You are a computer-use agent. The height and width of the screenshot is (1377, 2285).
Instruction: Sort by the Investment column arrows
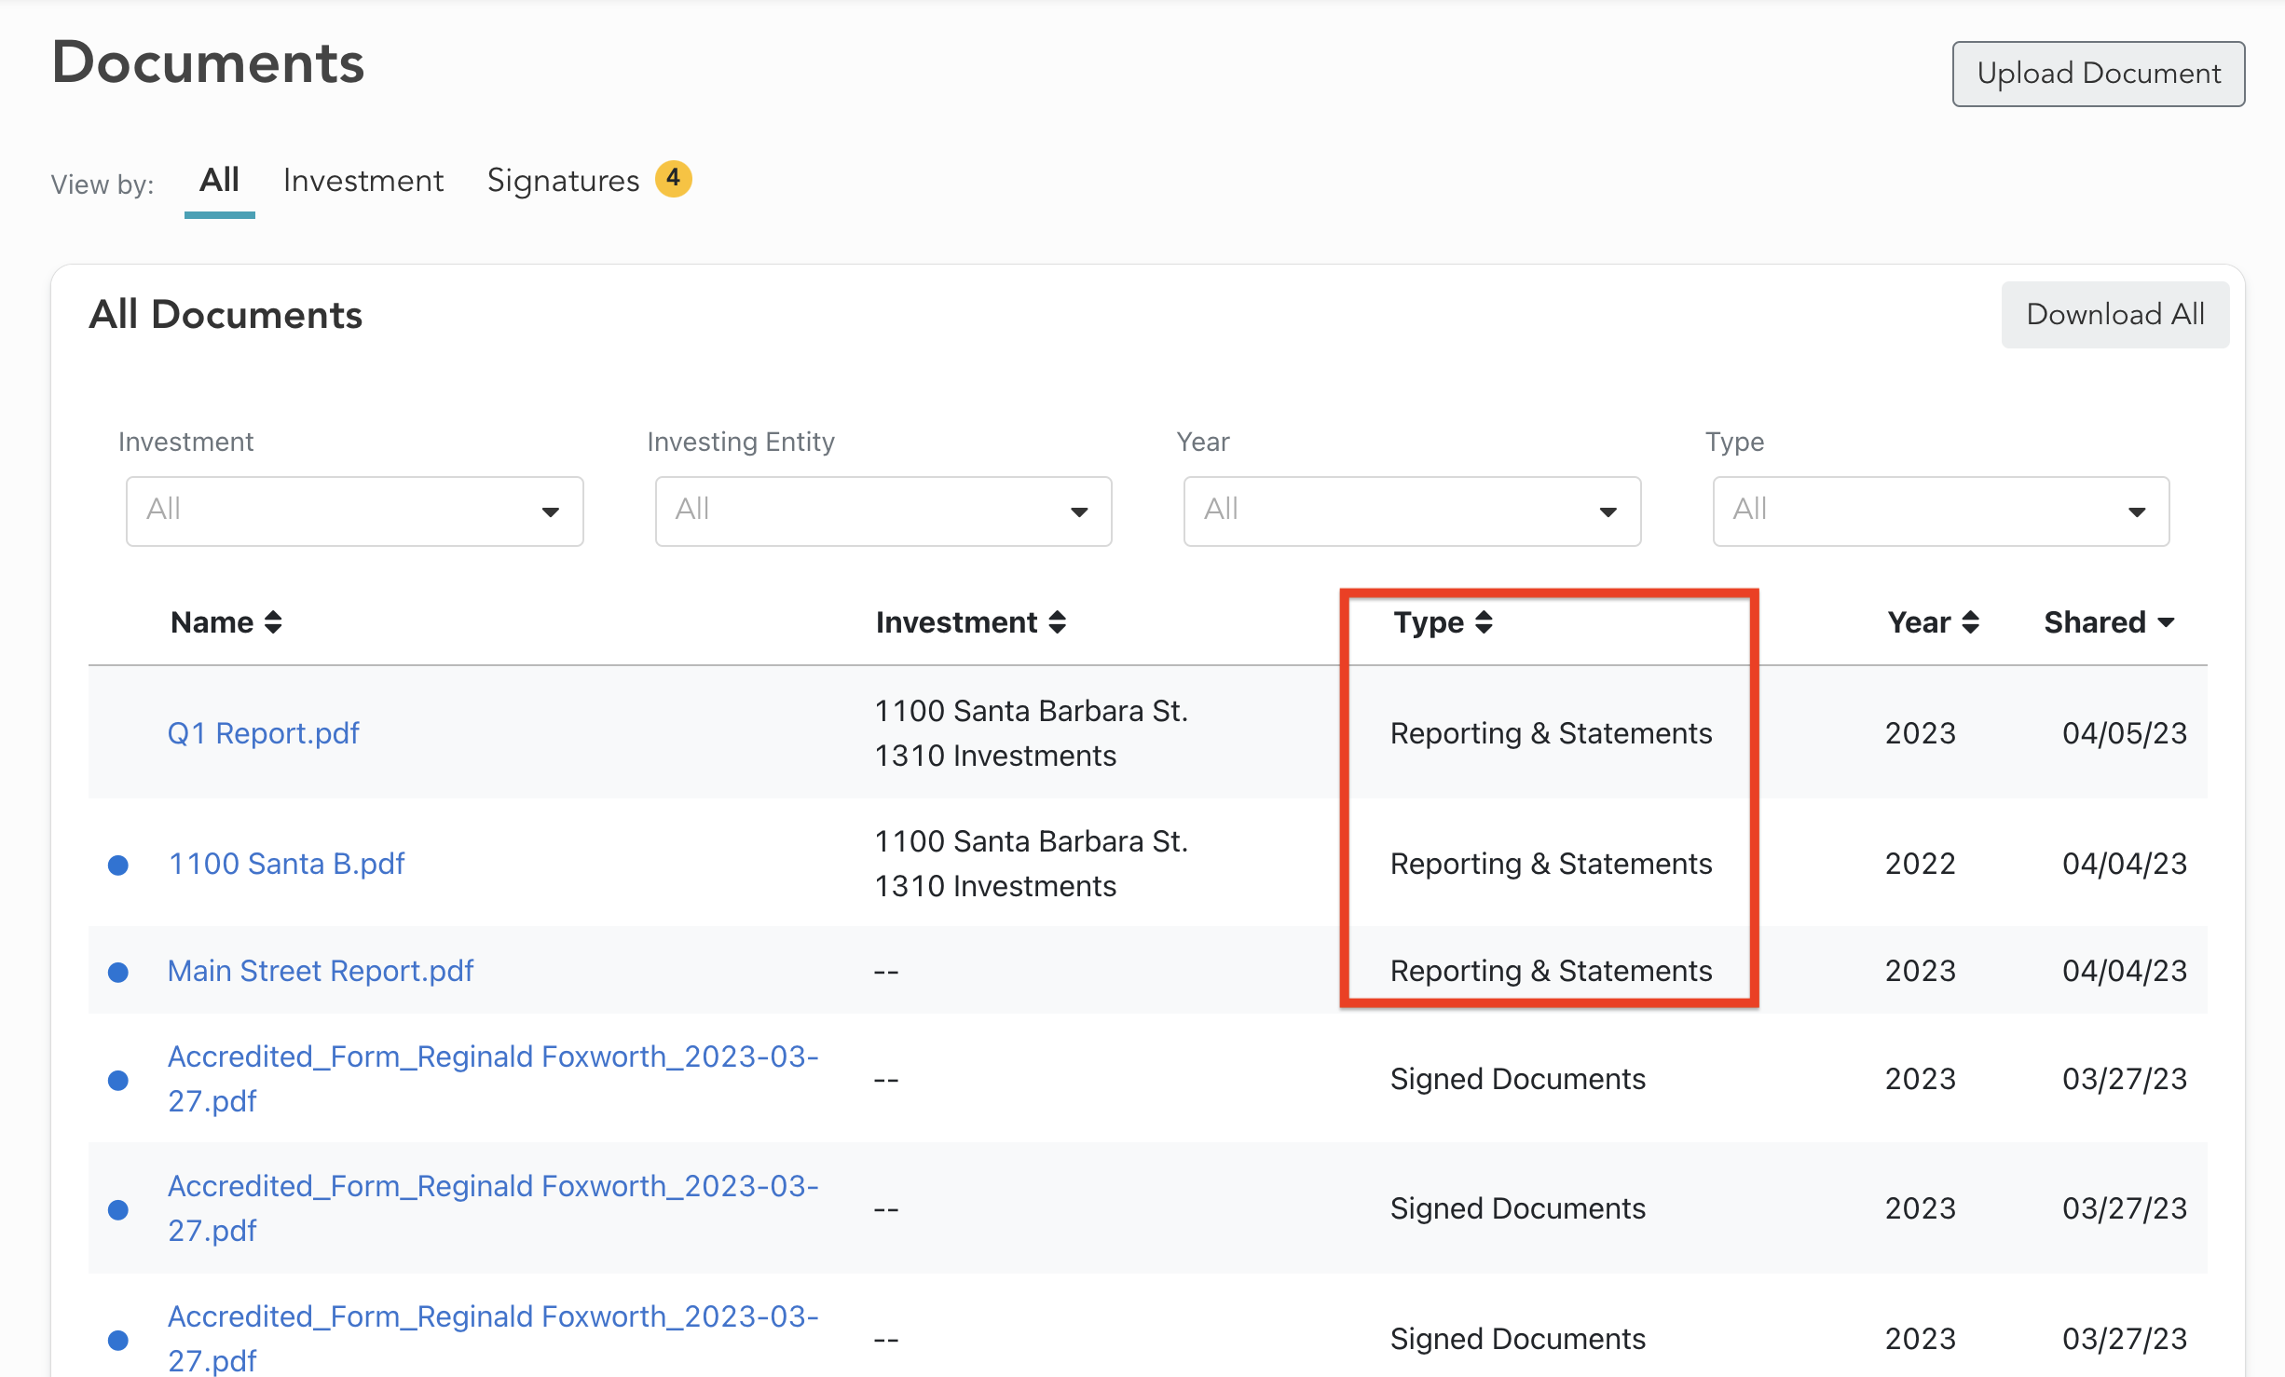[x=1059, y=621]
